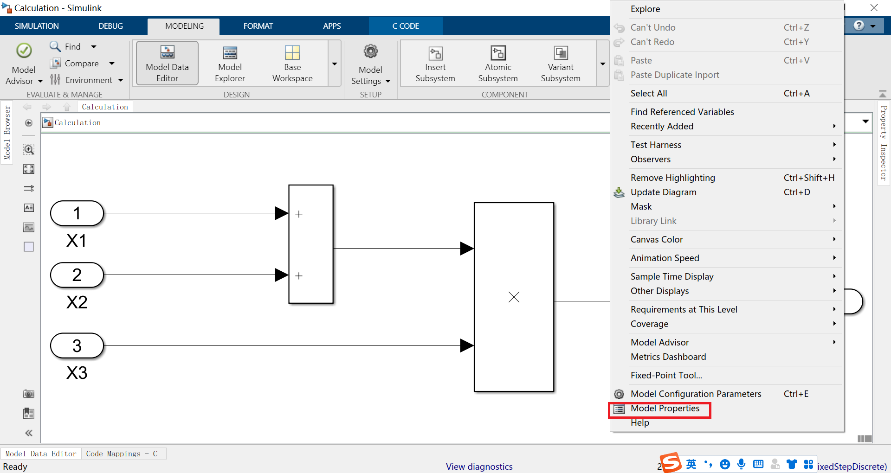Click the View diagnostics link
Screen dimensions: 891x473
[479, 467]
